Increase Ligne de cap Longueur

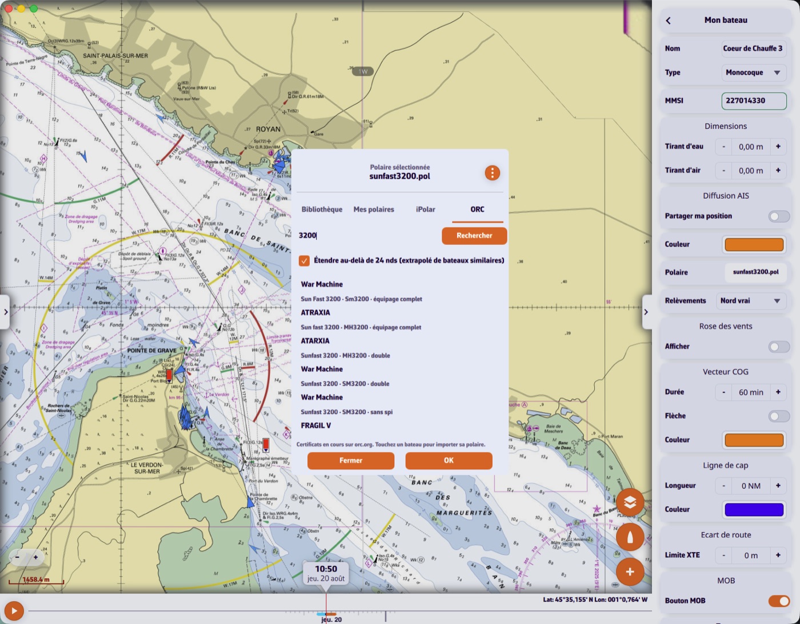[x=778, y=486]
